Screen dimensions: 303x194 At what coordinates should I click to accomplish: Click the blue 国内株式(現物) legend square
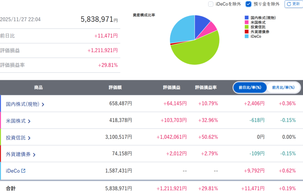[x=247, y=18]
